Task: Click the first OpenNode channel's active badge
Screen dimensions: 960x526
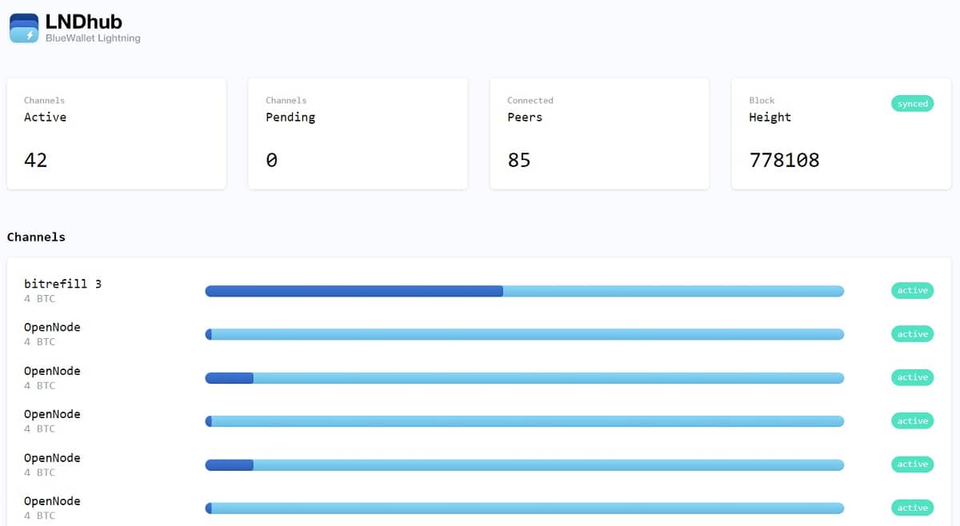Action: (912, 334)
